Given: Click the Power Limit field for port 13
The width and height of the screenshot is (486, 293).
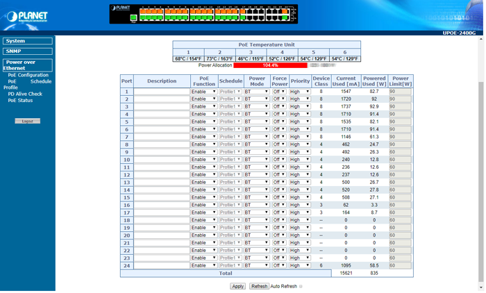Looking at the screenshot, I should pos(400,183).
